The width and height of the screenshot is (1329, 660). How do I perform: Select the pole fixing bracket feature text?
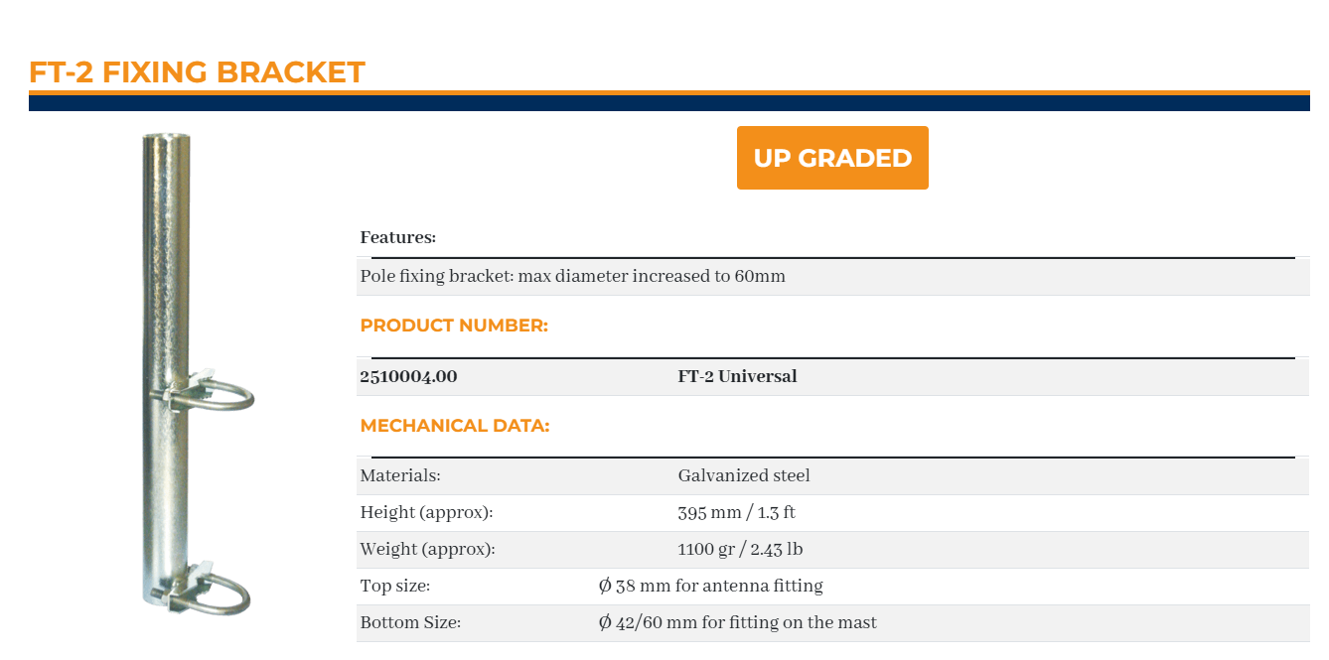tap(572, 276)
